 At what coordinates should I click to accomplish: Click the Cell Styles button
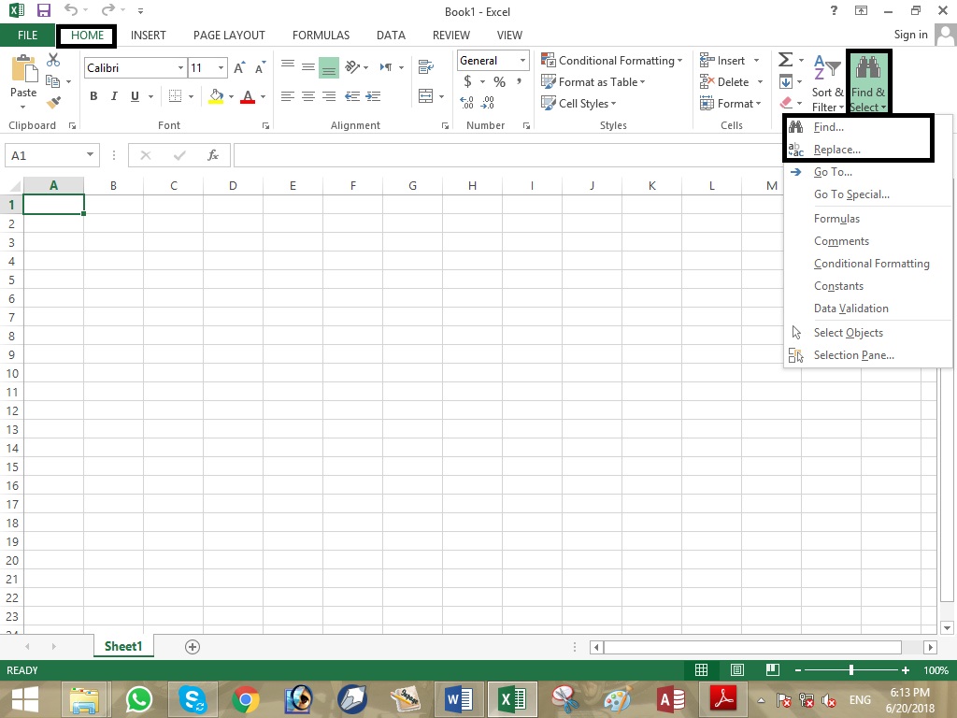(578, 103)
